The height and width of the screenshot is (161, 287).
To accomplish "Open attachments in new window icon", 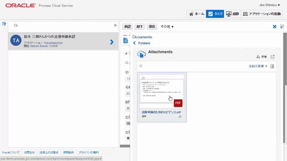I will 273,57.
